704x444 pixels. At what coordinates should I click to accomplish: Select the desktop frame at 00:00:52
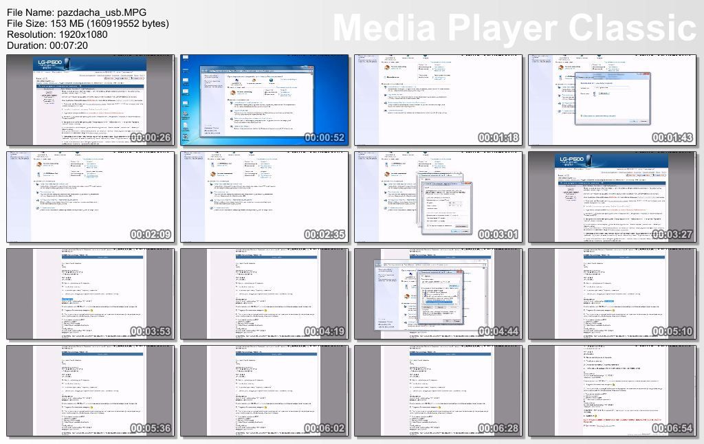click(265, 100)
